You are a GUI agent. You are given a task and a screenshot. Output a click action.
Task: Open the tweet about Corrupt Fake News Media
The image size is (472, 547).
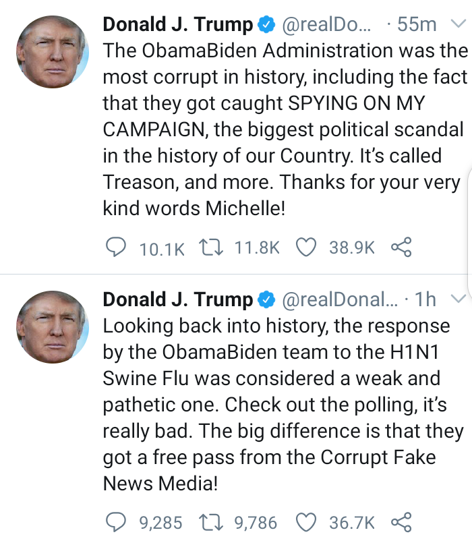coord(283,405)
